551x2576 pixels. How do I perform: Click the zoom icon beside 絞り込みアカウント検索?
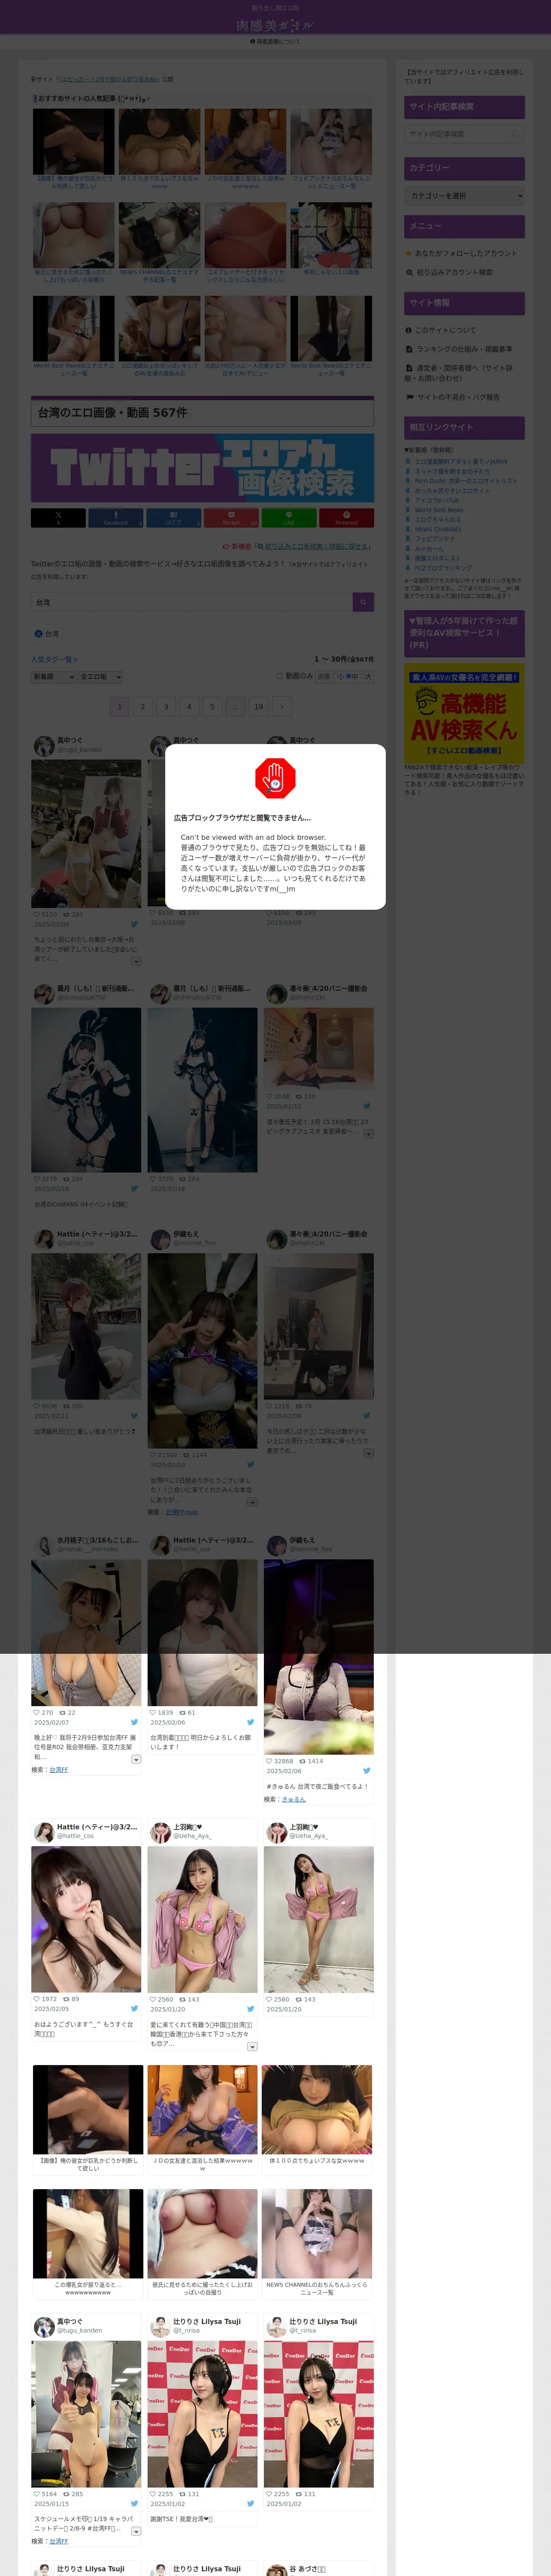[409, 272]
